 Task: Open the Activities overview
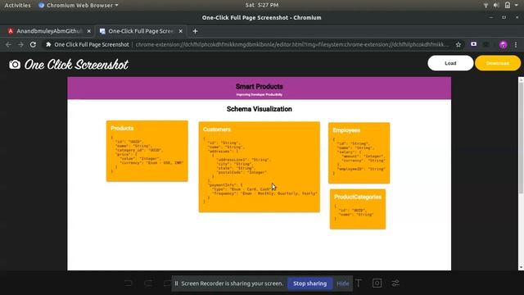tap(17, 5)
